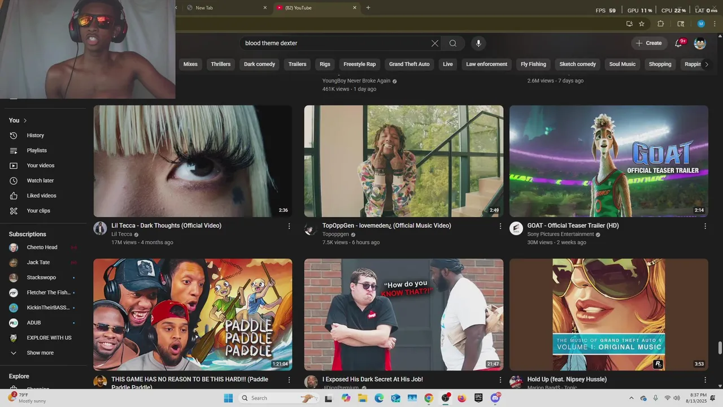The width and height of the screenshot is (723, 407).
Task: Select the Dark comedy category chip
Action: click(259, 64)
